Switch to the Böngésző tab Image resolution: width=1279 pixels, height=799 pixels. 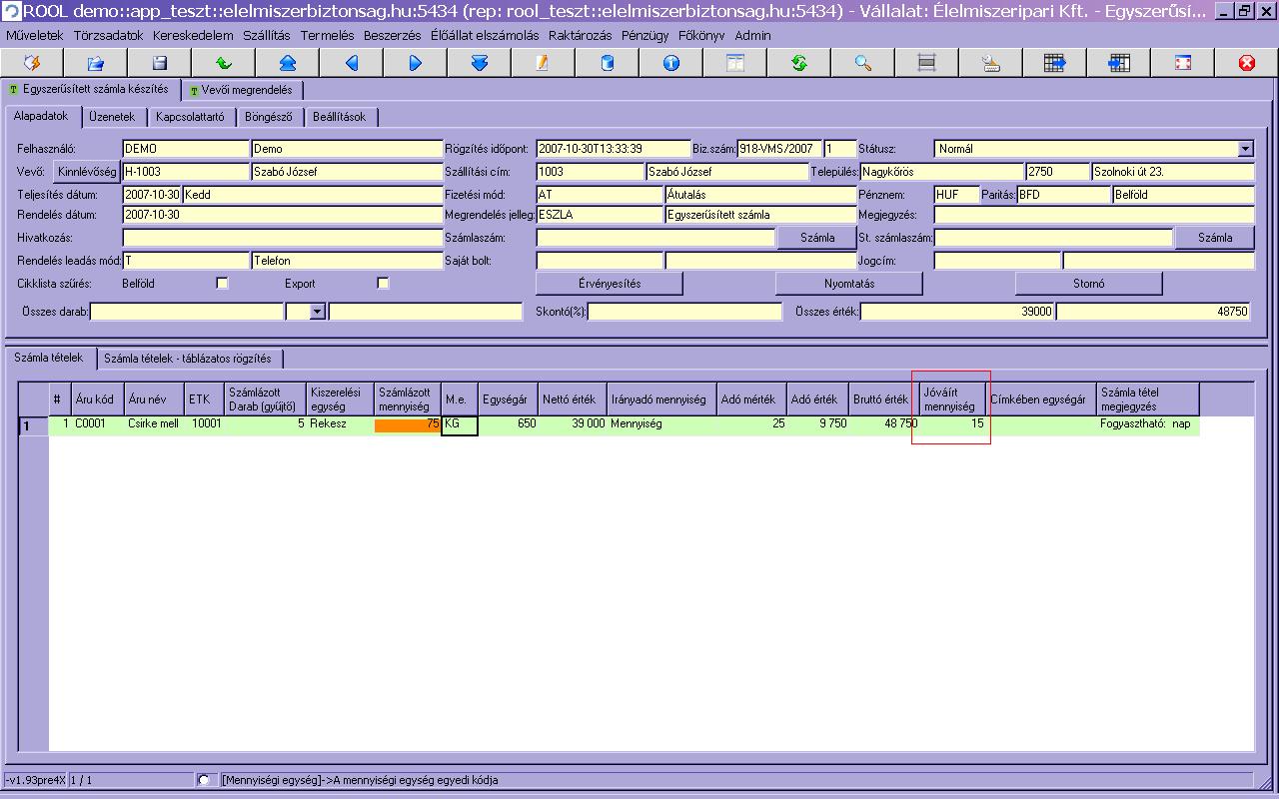(x=269, y=117)
